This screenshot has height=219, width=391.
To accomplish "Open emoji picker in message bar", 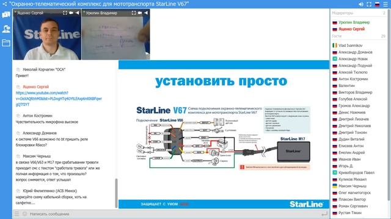I will (24, 214).
